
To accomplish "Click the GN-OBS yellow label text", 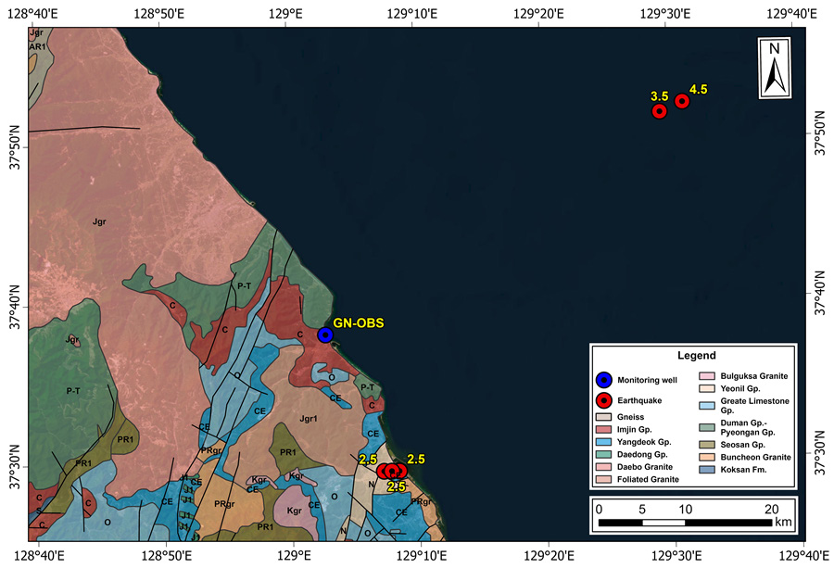I will pyautogui.click(x=360, y=323).
